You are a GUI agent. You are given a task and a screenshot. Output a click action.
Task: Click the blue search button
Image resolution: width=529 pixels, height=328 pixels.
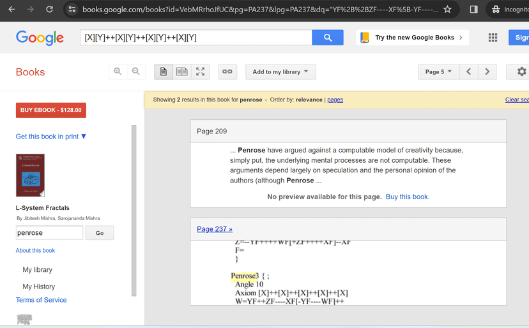click(x=328, y=38)
